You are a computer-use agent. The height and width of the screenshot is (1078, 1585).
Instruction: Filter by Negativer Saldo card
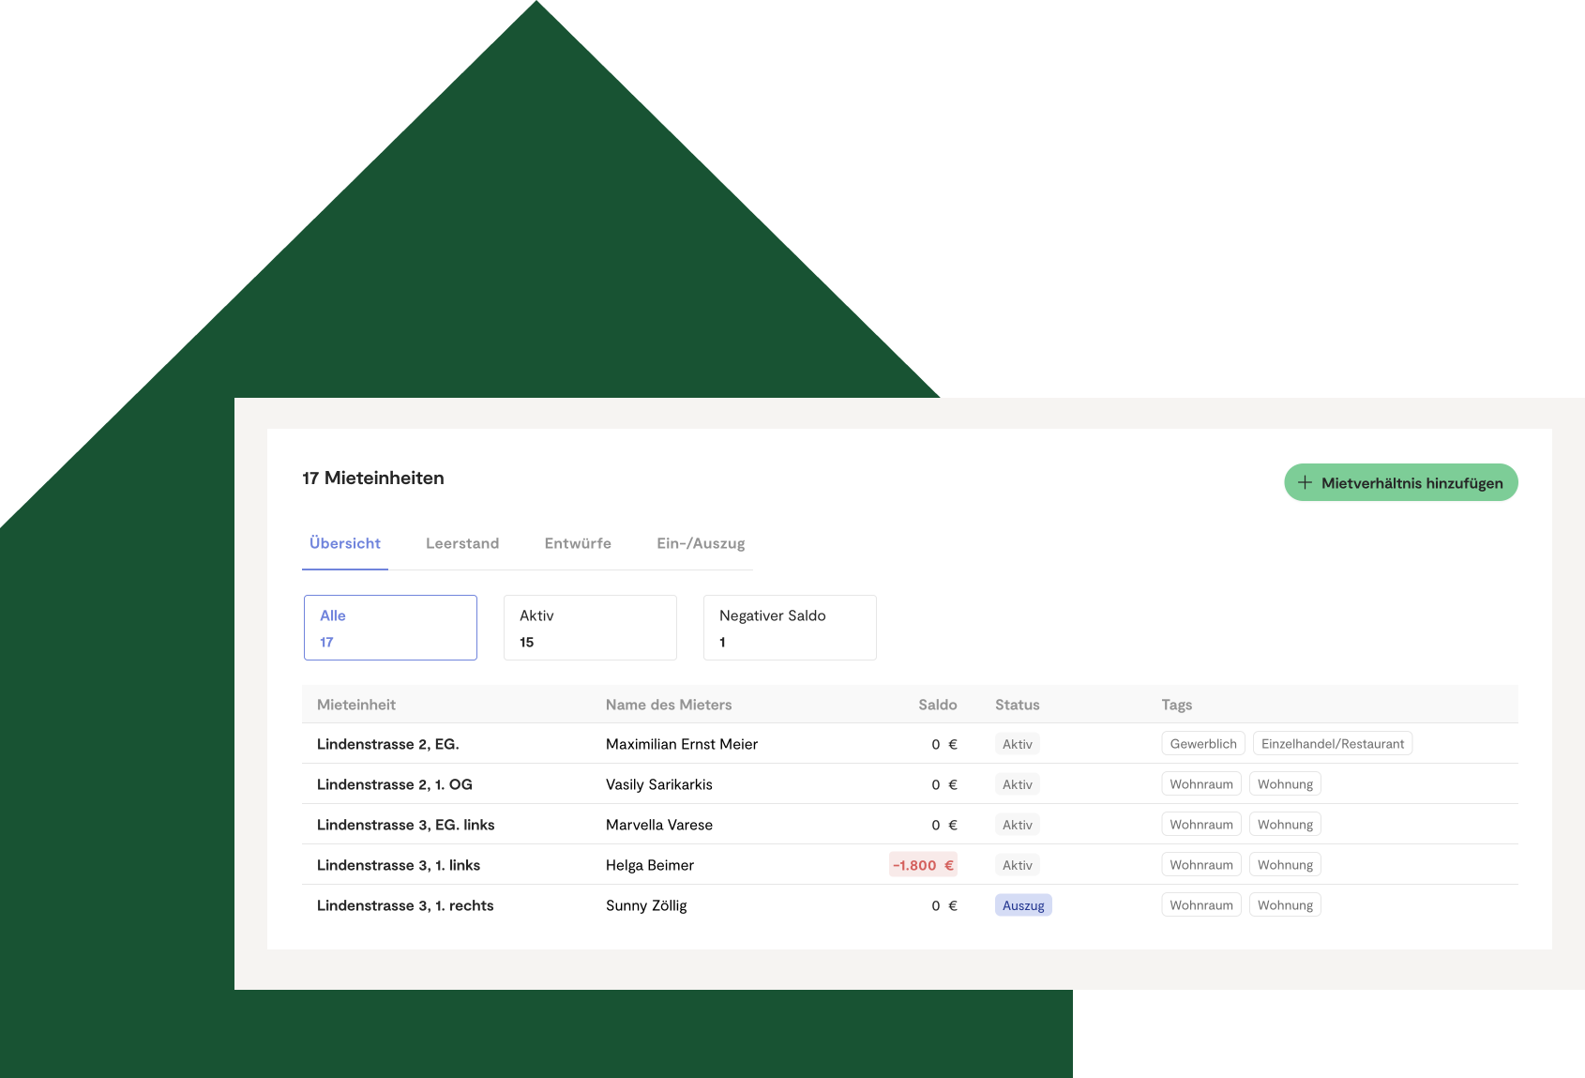coord(790,628)
